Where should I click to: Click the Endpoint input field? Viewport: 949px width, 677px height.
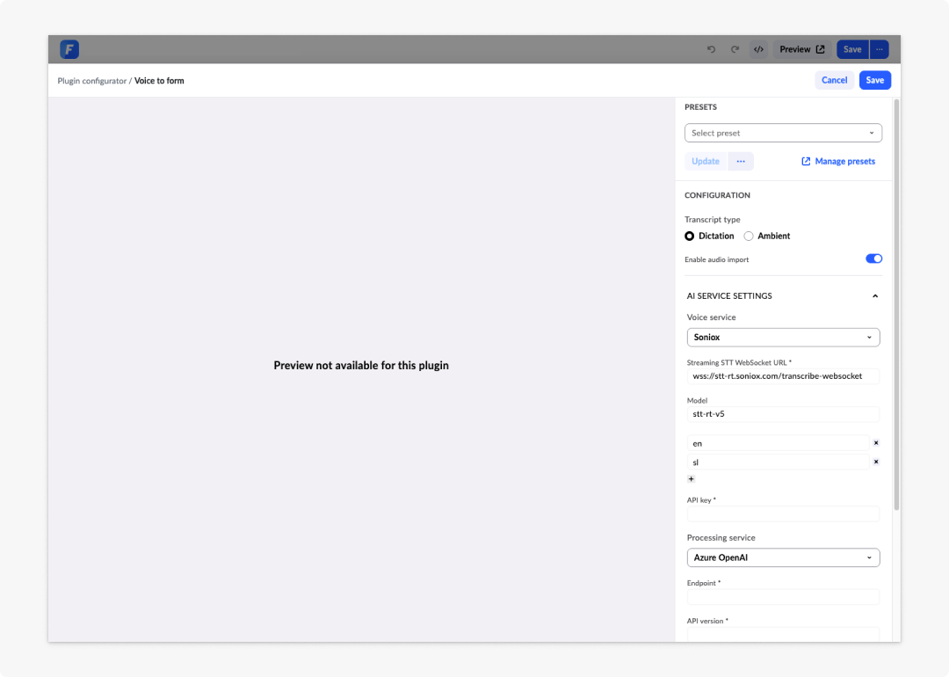783,596
